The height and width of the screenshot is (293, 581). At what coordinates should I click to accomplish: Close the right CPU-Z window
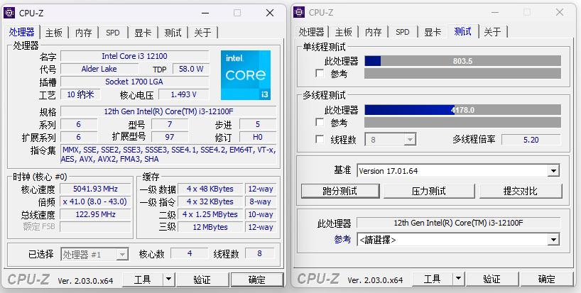[x=560, y=13]
